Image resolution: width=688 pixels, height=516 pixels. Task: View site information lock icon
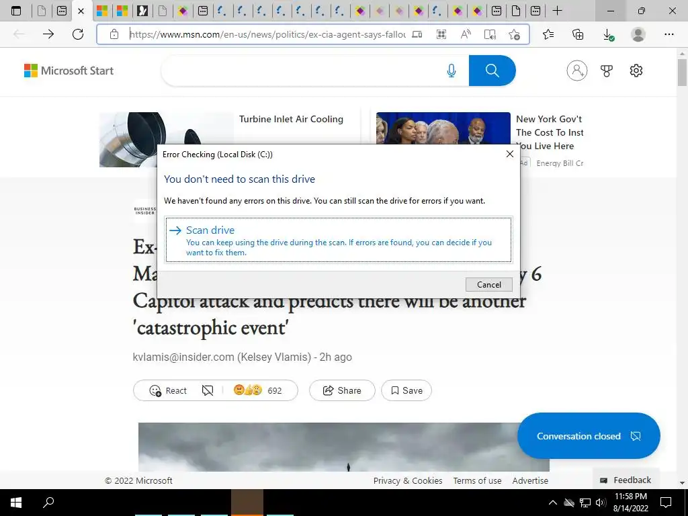click(114, 34)
